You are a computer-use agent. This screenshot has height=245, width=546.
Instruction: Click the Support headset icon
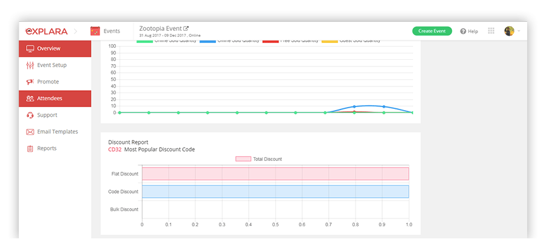pos(30,115)
